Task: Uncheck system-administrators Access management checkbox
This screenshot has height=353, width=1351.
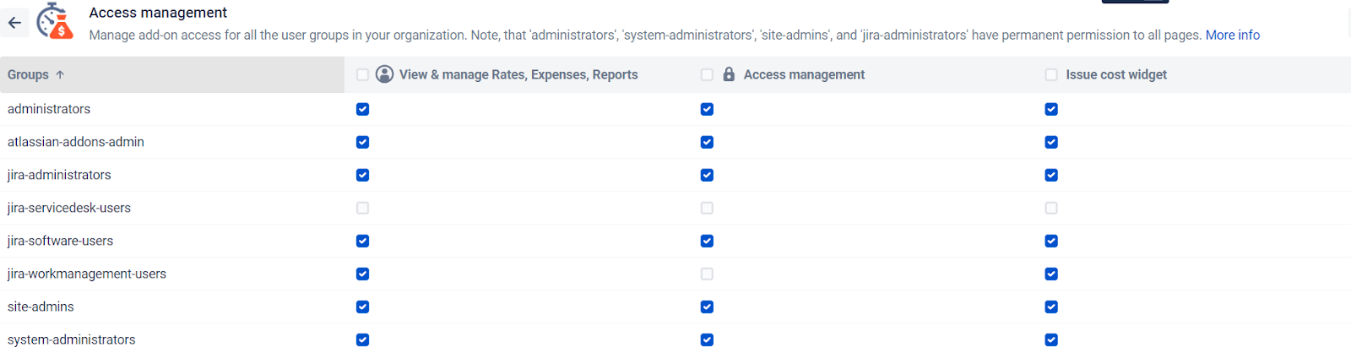Action: pyautogui.click(x=708, y=339)
